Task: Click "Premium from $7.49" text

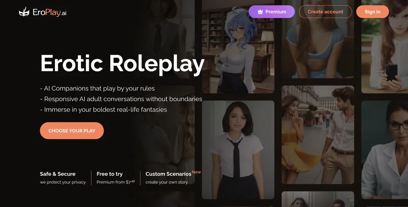Action: click(116, 182)
